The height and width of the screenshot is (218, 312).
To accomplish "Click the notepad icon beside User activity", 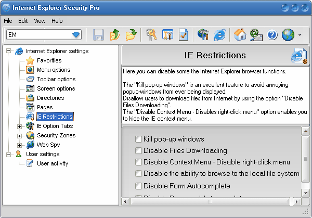I will point(30,163).
